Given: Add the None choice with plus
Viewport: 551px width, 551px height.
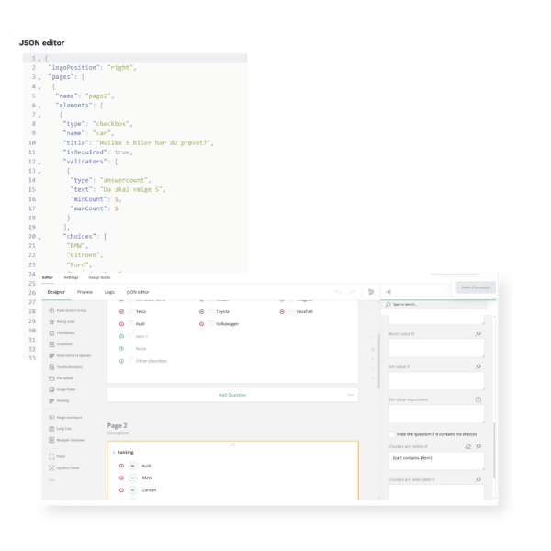Looking at the screenshot, I should [121, 349].
